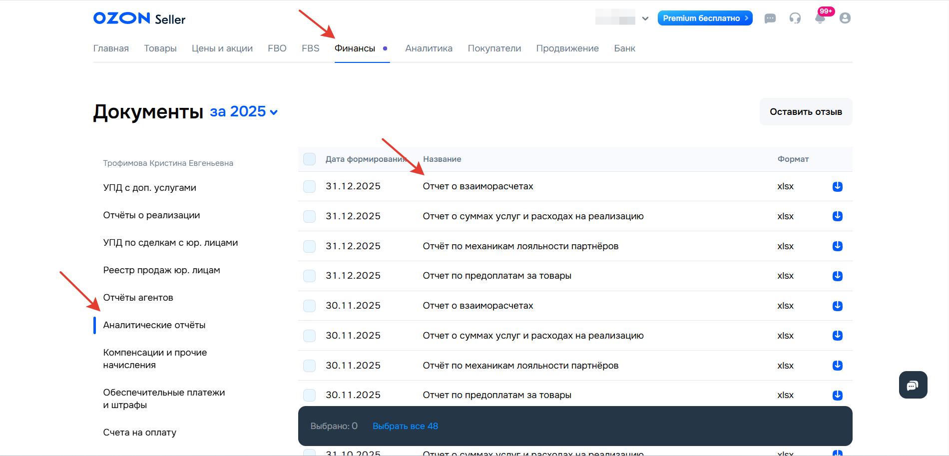
Task: Switch to the Аналитика tab
Action: tap(429, 48)
